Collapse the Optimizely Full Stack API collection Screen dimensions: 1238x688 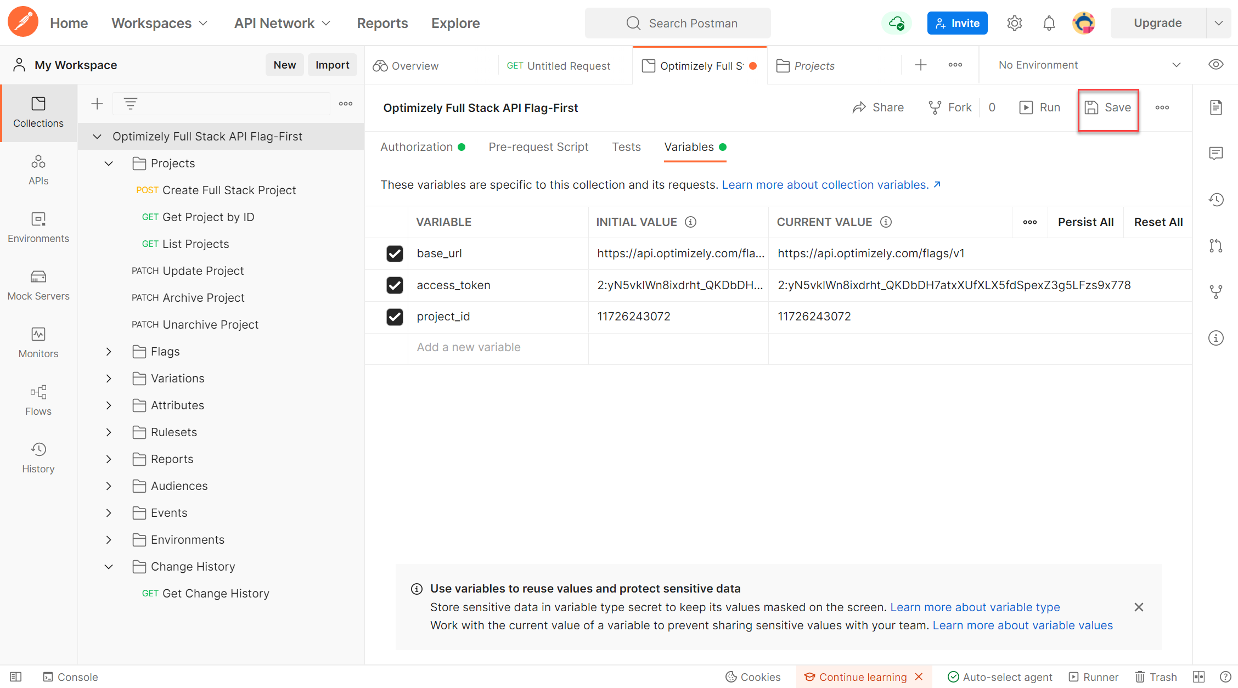[x=97, y=137]
